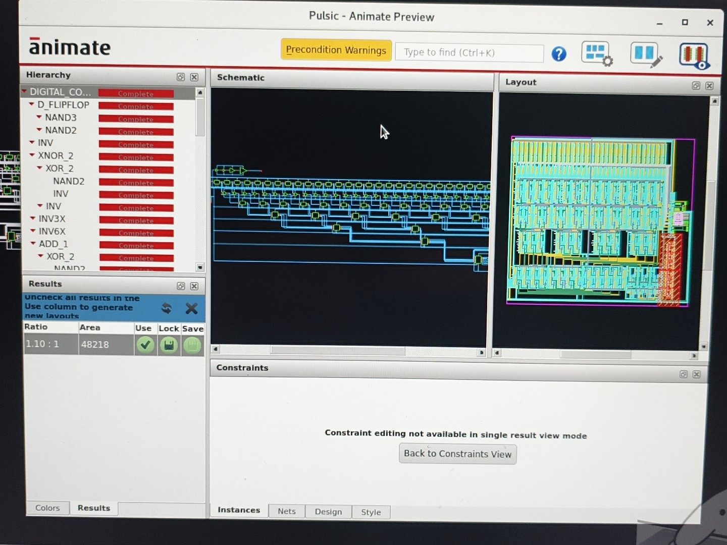Maximize the Pulsic Animate Preview window
This screenshot has width=727, height=545.
click(685, 22)
